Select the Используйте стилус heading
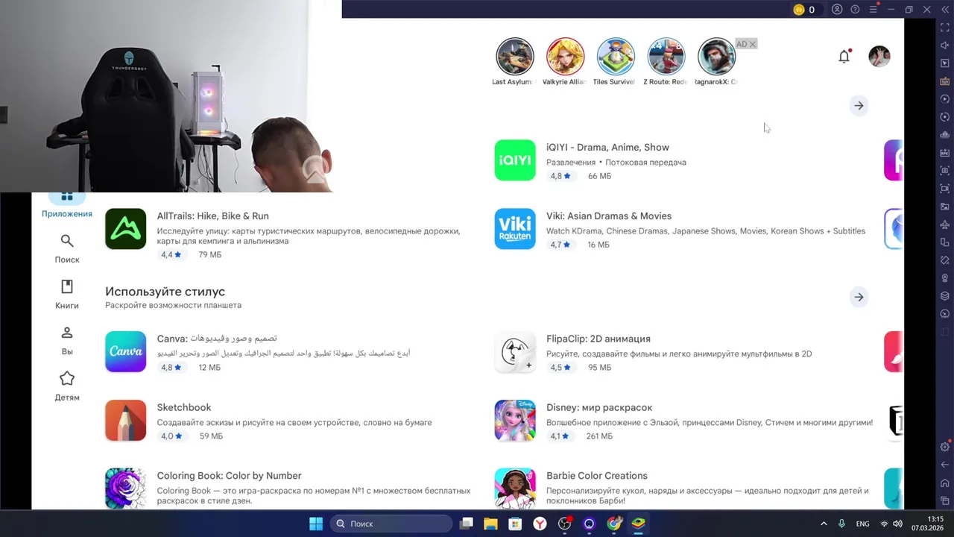The width and height of the screenshot is (954, 537). pyautogui.click(x=165, y=292)
